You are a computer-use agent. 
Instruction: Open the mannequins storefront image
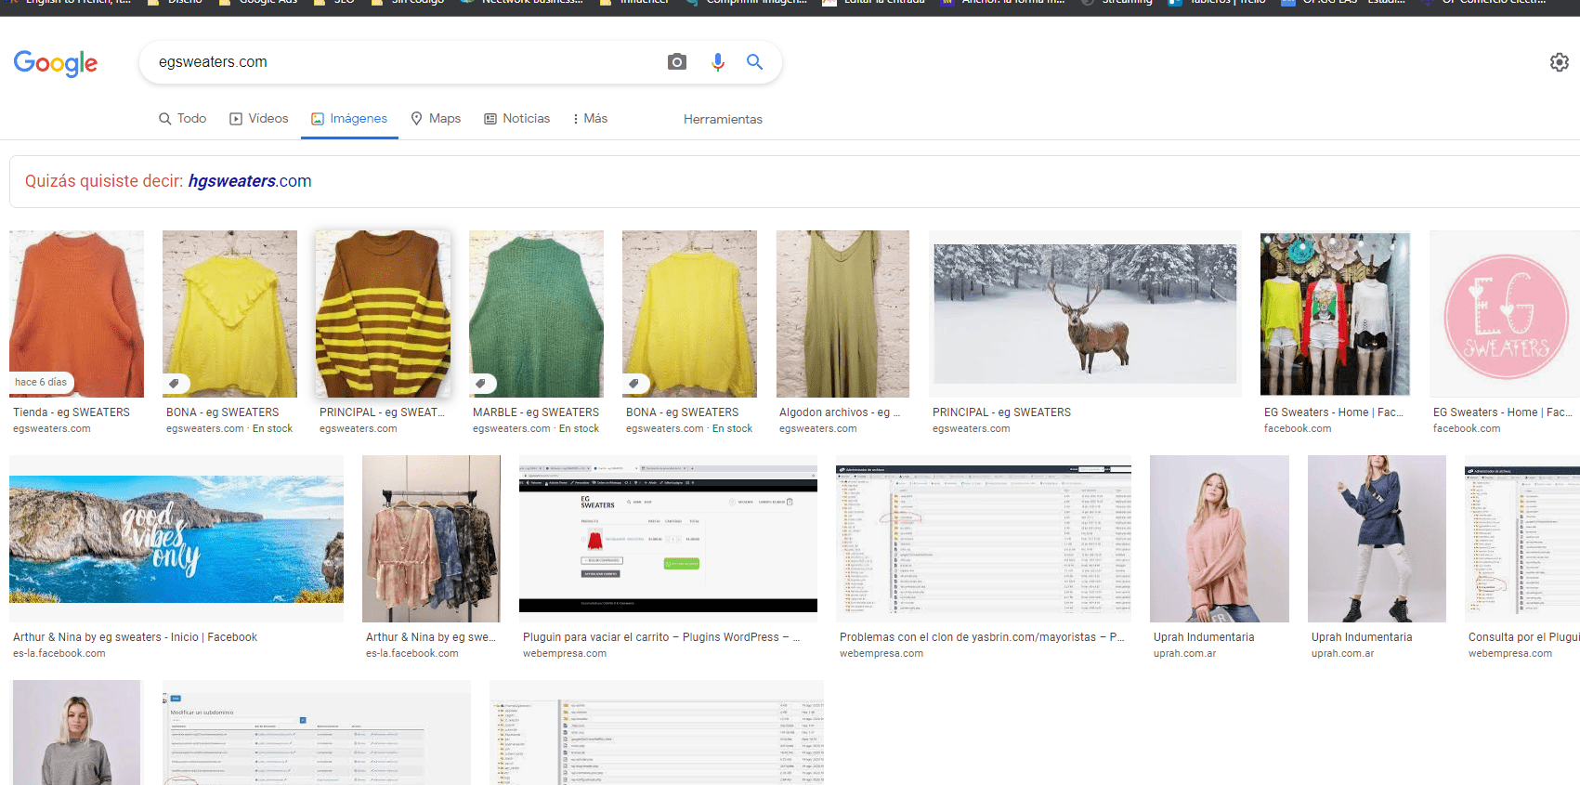point(1335,314)
